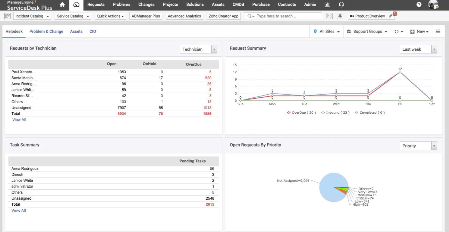Screen dimensions: 449x232
Task: Open the hamburger menu on dashboard bar
Action: (438, 32)
